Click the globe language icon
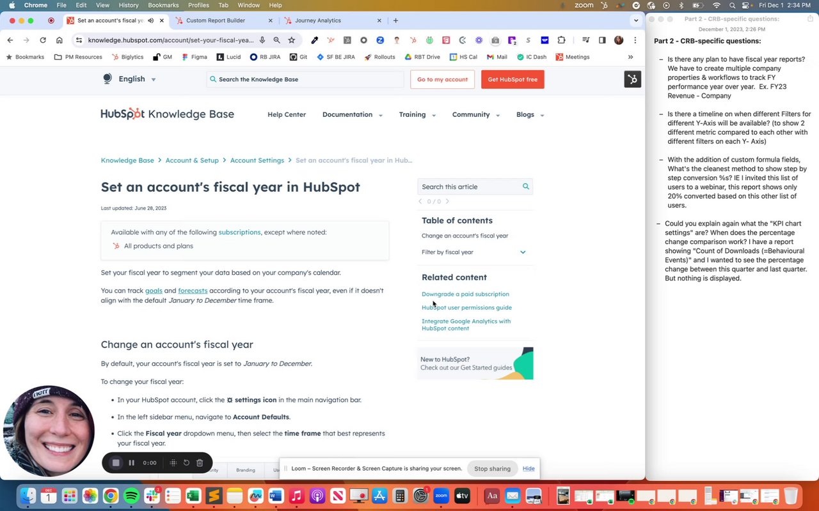 pyautogui.click(x=107, y=79)
